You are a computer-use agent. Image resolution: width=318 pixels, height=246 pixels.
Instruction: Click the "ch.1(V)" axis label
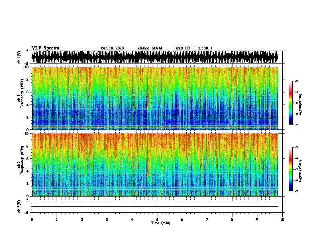tap(19, 57)
